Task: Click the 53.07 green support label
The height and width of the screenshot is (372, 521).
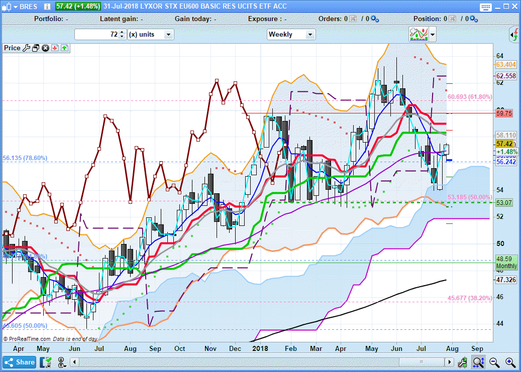Action: coord(504,203)
